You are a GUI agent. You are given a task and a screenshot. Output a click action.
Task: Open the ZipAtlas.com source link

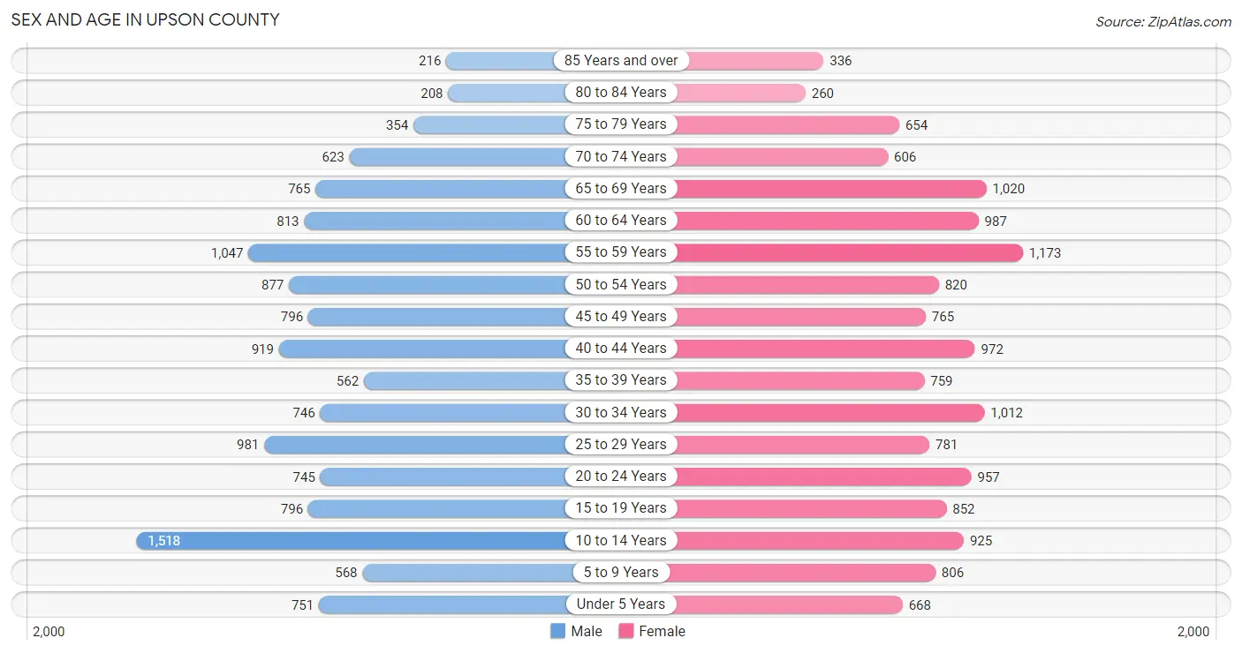point(1163,22)
